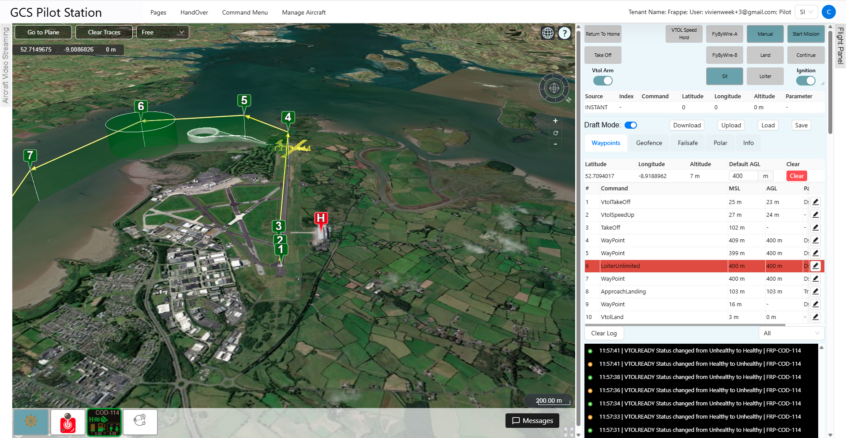The width and height of the screenshot is (846, 438).
Task: Click the Default AGL value field
Action: point(743,176)
